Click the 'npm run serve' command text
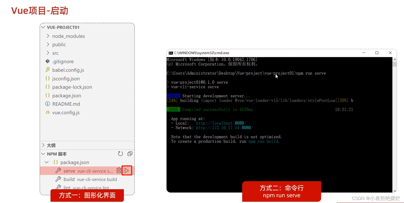Viewport: 404px width, 203px height. (x=311, y=73)
